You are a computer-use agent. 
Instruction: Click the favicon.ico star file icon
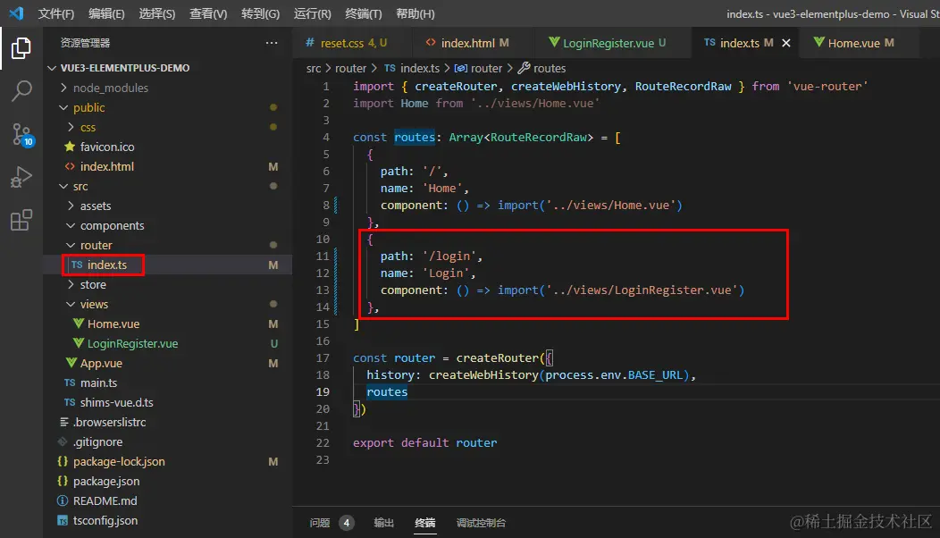click(x=70, y=147)
